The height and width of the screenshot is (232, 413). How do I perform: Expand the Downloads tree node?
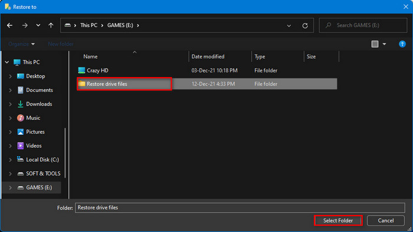point(10,104)
